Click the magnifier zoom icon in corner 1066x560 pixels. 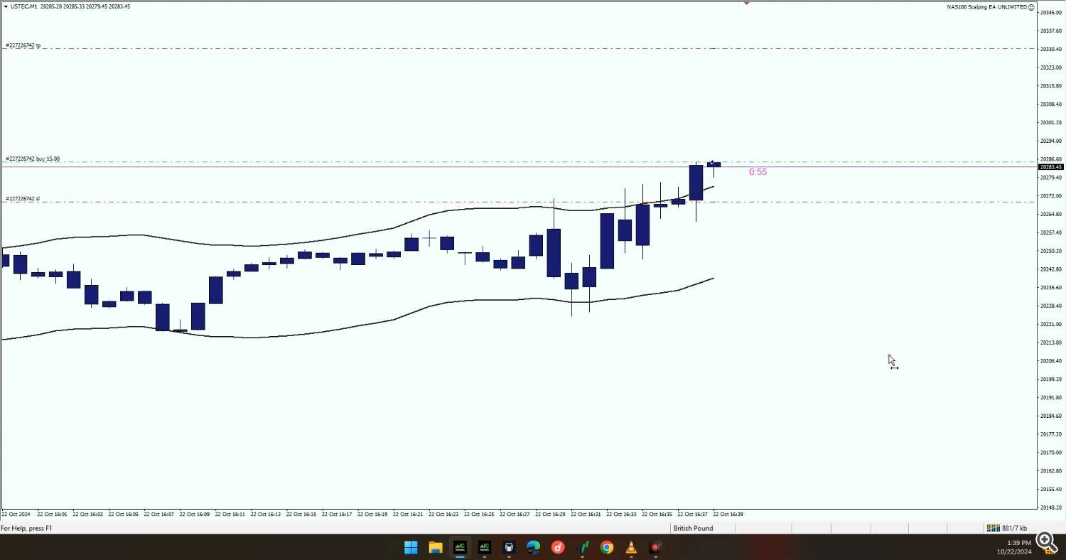coord(1045,542)
